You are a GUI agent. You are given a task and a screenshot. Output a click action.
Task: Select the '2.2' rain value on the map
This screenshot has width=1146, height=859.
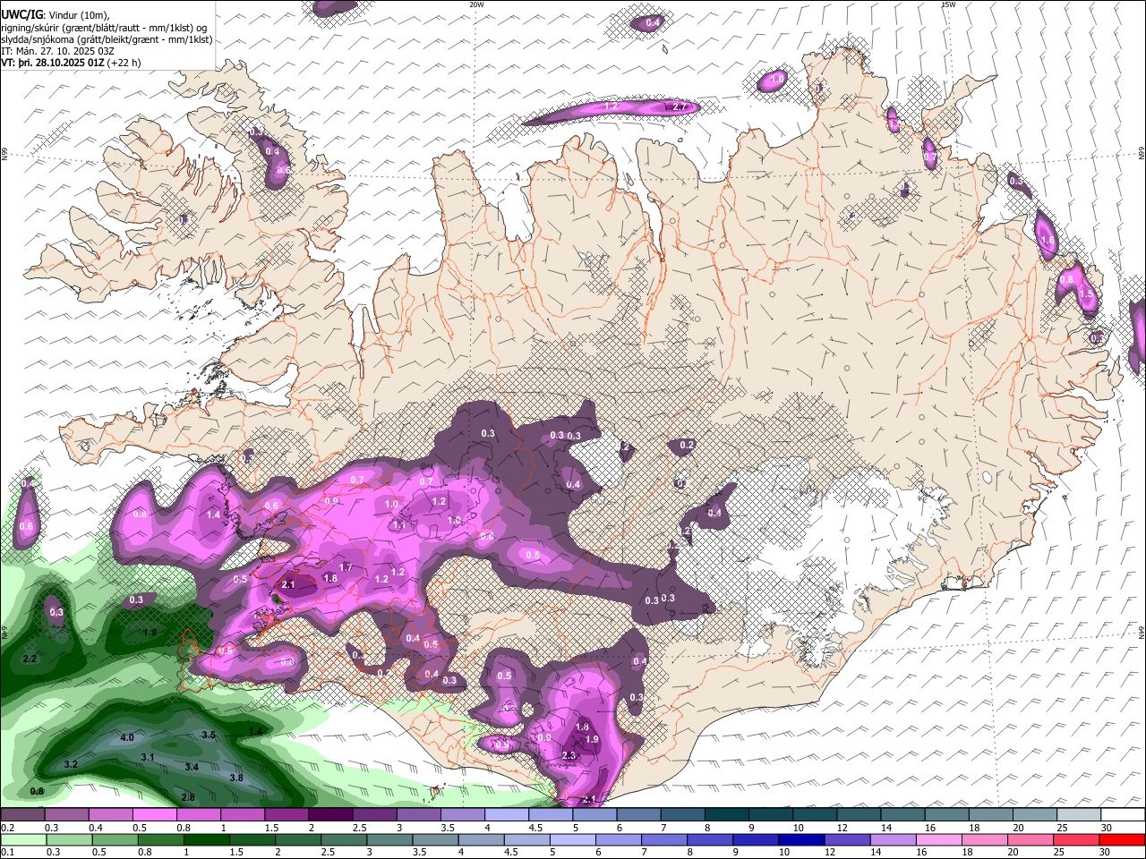tap(30, 659)
